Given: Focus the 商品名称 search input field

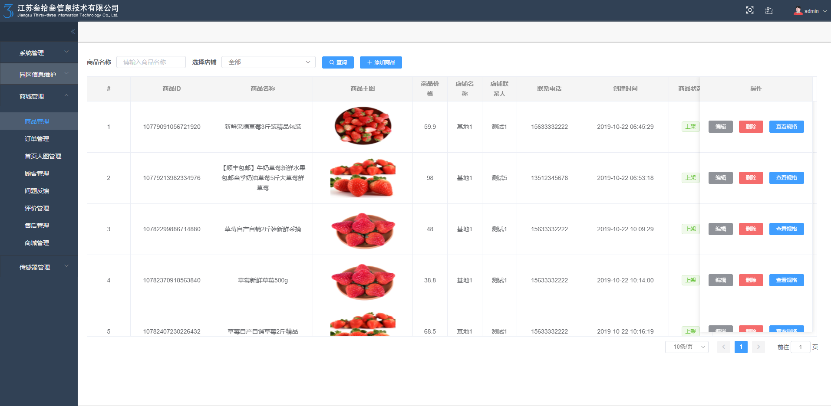Looking at the screenshot, I should point(151,62).
